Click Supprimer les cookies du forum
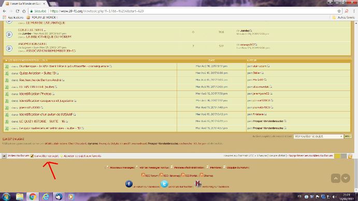This screenshot has width=358, height=201. click(x=310, y=156)
